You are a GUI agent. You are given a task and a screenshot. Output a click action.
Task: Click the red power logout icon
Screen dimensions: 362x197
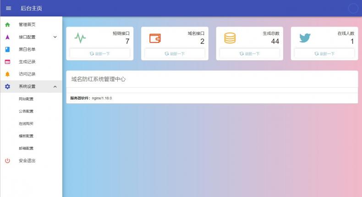pos(7,160)
